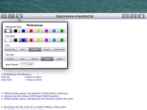Tap the second toolbar button beside search
Viewport: 147px width, 110px height.
pyautogui.click(x=11, y=16)
